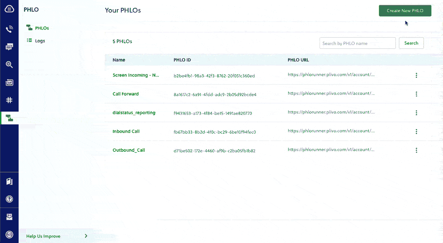Click the Help Us Improve link
This screenshot has height=243, width=443.
43,236
